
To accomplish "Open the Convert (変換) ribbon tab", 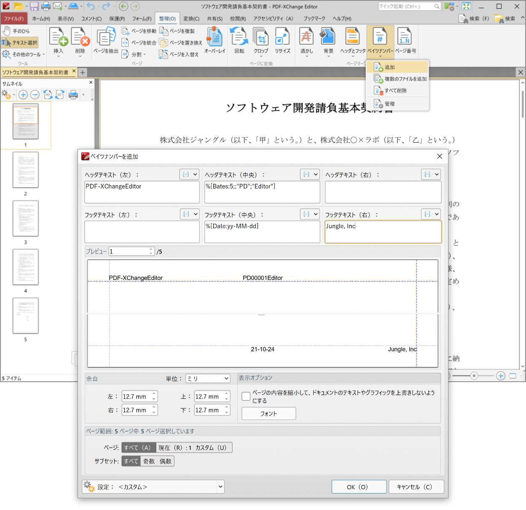I will tap(191, 19).
